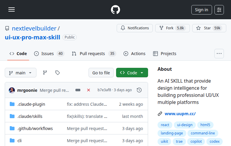Select the uikit topic tag

(164, 142)
